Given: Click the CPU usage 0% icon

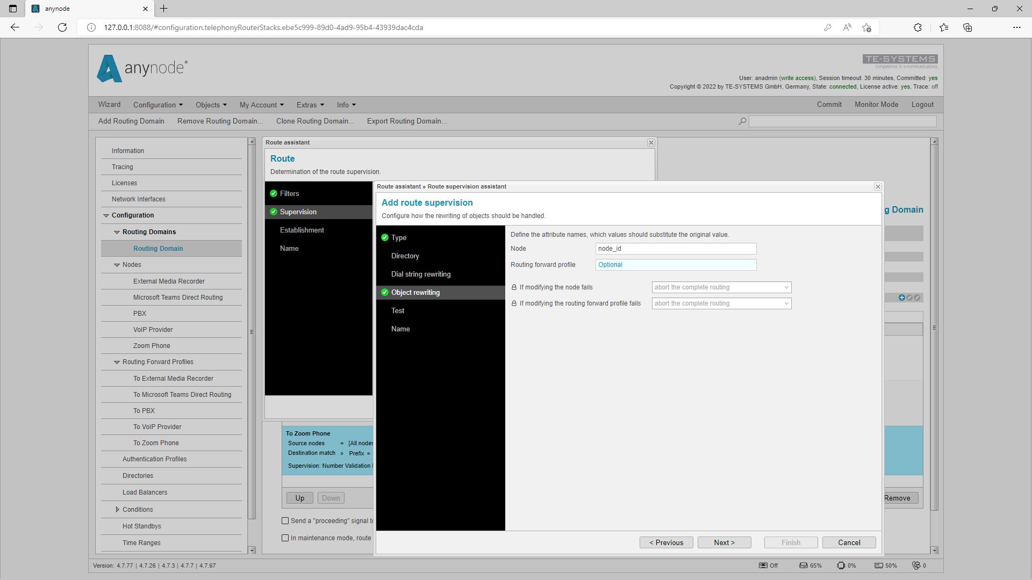Looking at the screenshot, I should (841, 565).
